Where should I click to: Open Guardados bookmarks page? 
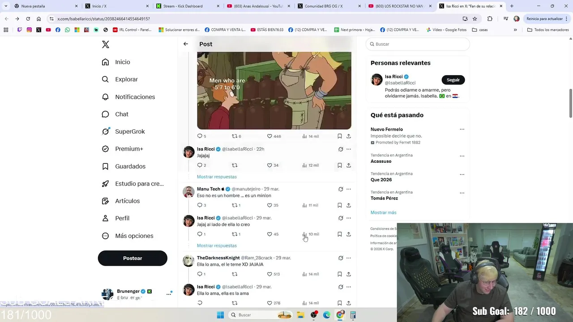124,166
